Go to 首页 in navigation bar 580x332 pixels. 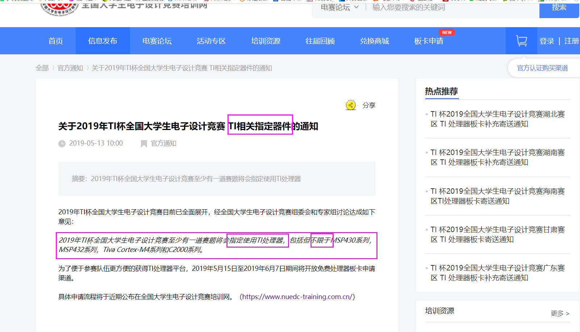tap(56, 41)
